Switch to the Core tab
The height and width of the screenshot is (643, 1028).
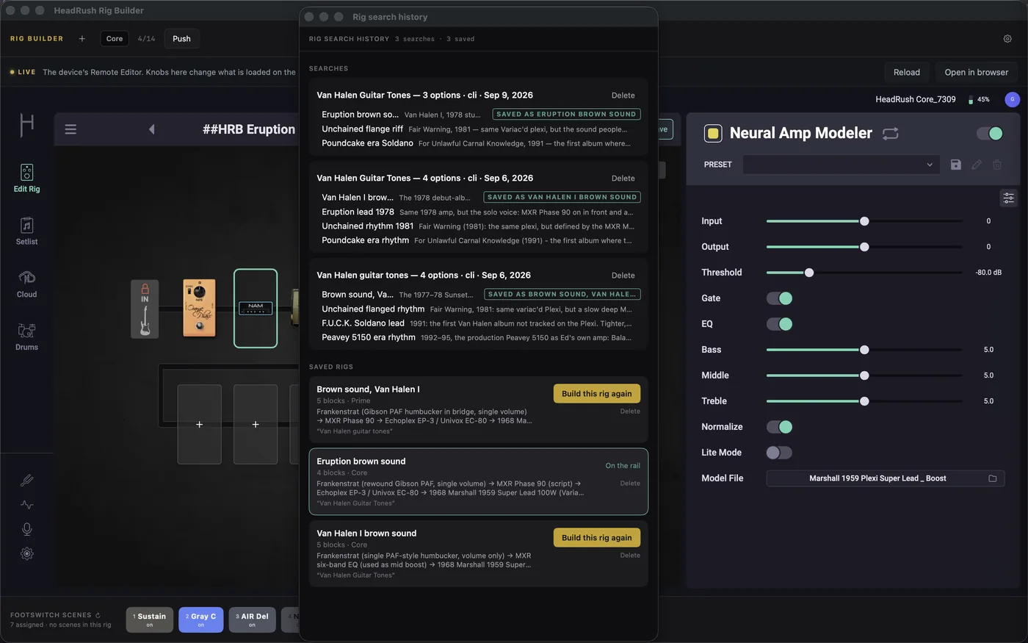115,39
